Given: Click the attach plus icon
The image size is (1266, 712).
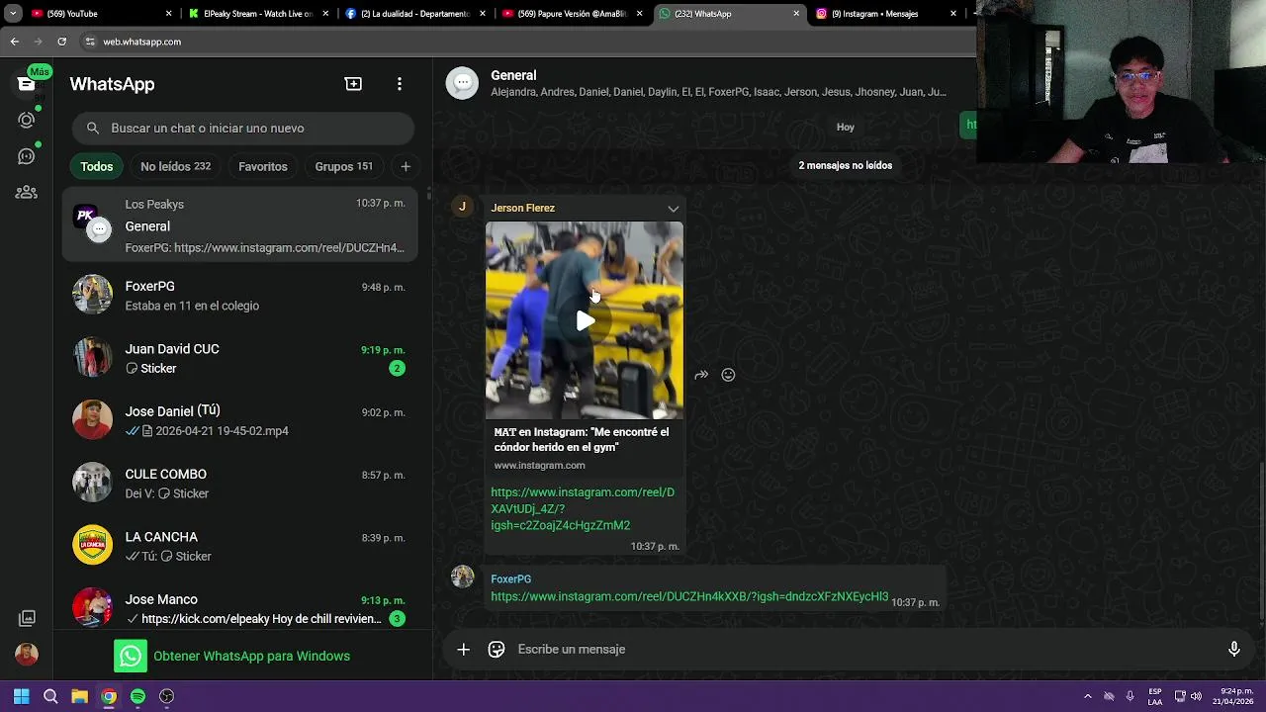Looking at the screenshot, I should pyautogui.click(x=463, y=649).
